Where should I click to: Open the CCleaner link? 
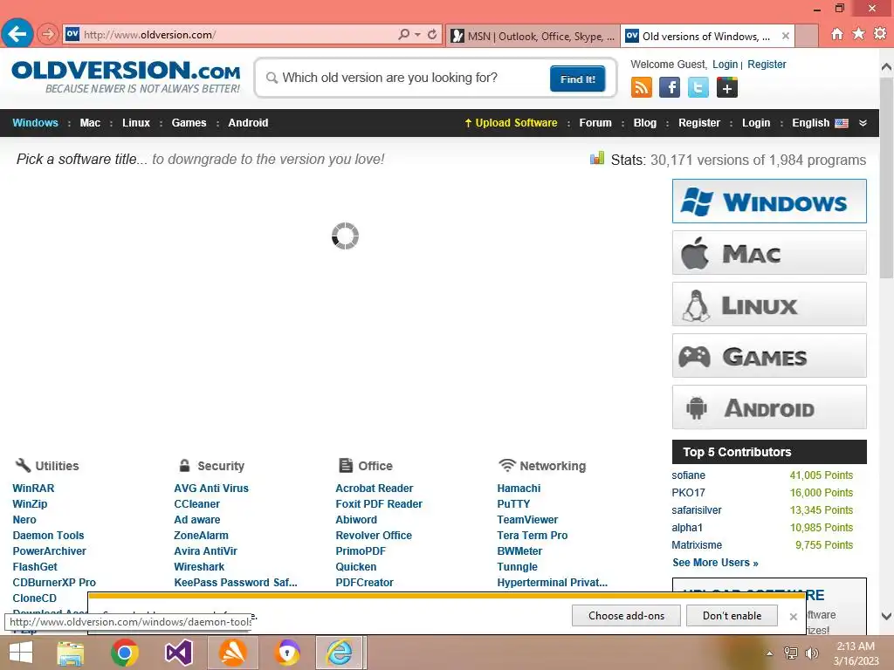(x=196, y=503)
